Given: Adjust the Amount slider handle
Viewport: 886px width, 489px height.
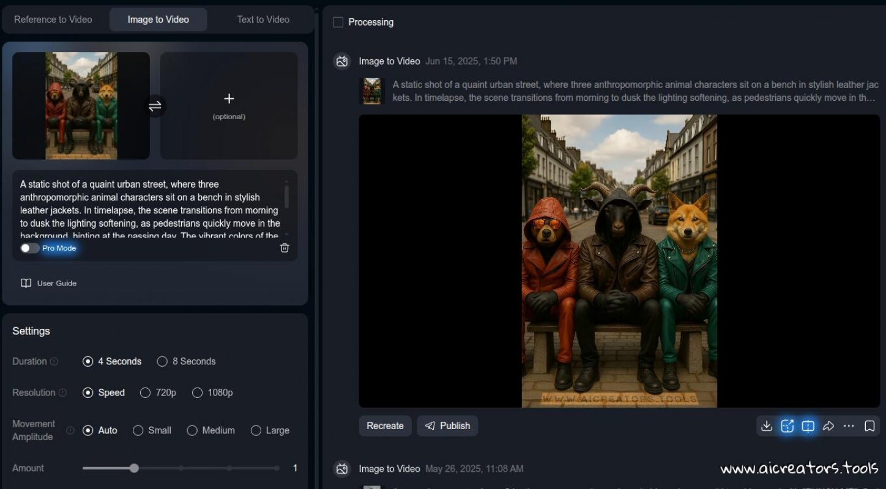Looking at the screenshot, I should 134,468.
